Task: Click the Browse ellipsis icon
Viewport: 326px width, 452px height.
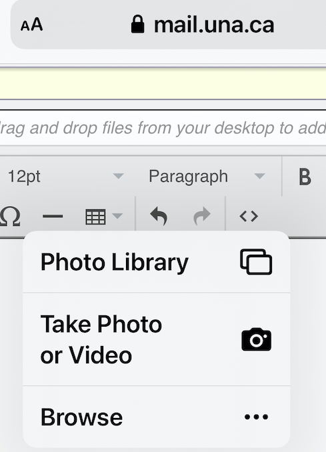Action: [256, 417]
